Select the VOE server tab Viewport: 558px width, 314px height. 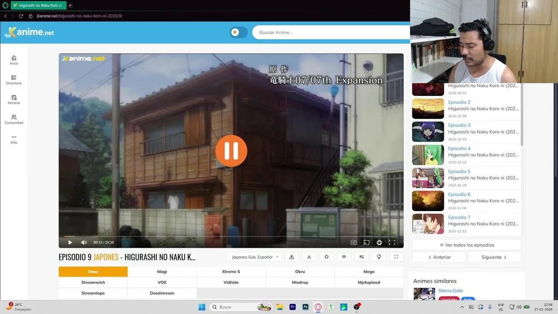tap(162, 282)
